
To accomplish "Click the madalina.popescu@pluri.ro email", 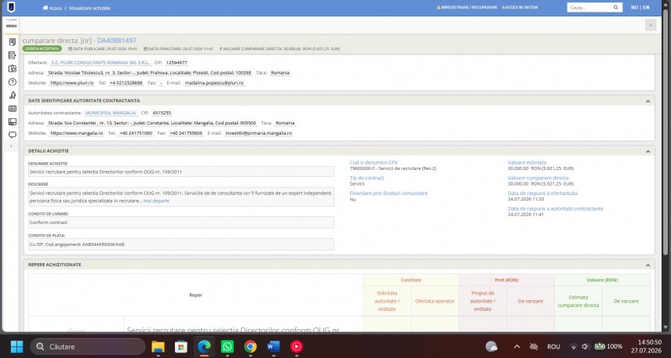I will click(214, 83).
